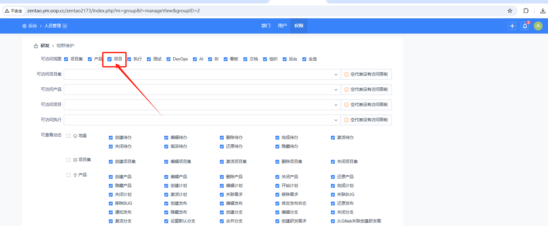Click the insecure site warning icon
548x226 pixels.
point(7,11)
